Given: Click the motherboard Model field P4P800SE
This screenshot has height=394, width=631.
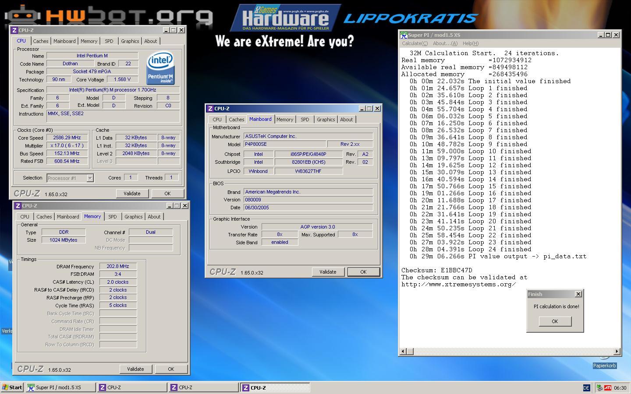Looking at the screenshot, I should click(x=285, y=144).
